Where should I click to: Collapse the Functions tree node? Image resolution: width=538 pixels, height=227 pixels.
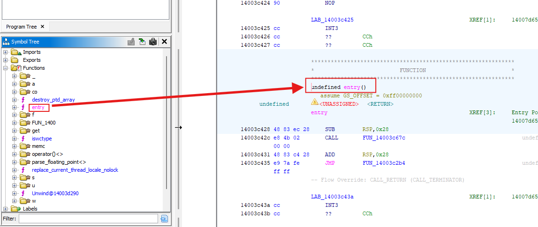[x=6, y=68]
